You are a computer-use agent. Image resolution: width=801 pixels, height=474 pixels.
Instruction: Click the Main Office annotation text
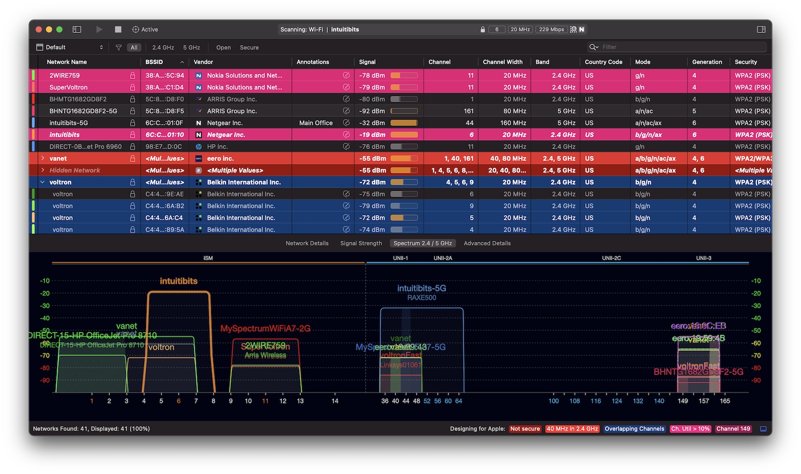tap(316, 123)
